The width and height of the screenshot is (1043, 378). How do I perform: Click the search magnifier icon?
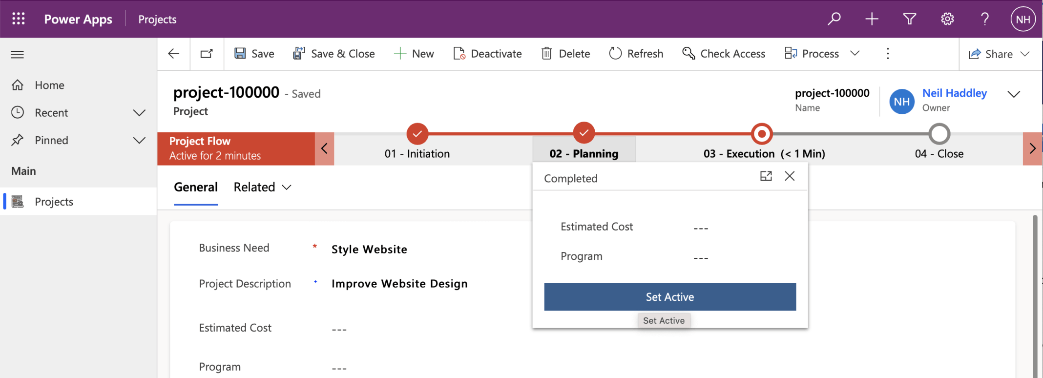[834, 19]
